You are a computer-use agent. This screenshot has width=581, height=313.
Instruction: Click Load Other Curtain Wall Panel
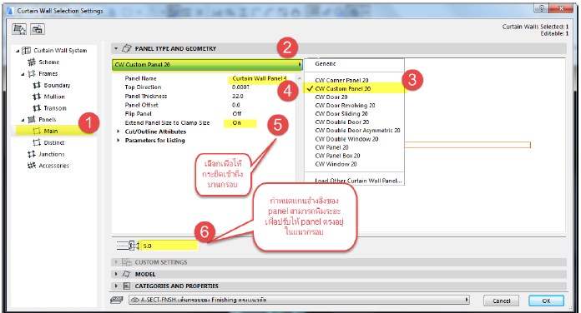pyautogui.click(x=358, y=181)
